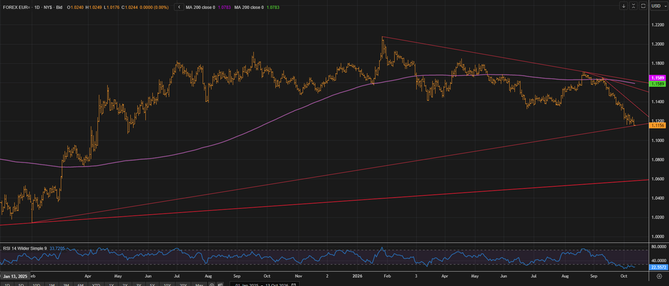Click the down-arrow icon next to USD

(x=623, y=5)
